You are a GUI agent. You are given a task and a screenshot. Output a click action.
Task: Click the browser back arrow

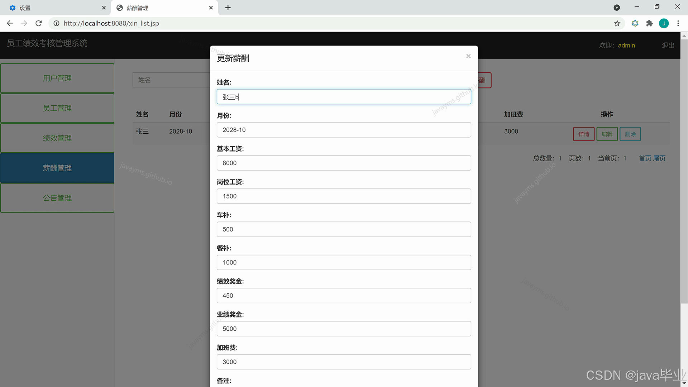10,23
